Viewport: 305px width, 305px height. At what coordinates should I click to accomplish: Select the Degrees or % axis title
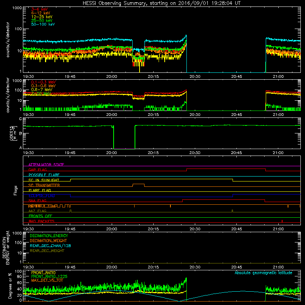click(10, 286)
